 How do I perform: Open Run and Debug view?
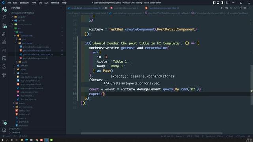[4, 34]
